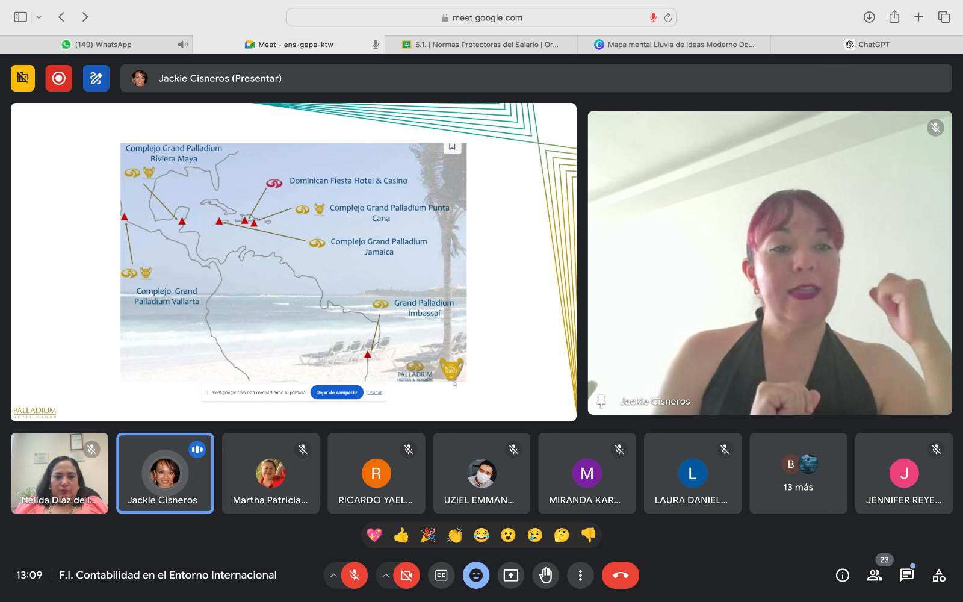Screen dimensions: 963x602
Task: Raise your hand in the meeting
Action: pyautogui.click(x=545, y=576)
